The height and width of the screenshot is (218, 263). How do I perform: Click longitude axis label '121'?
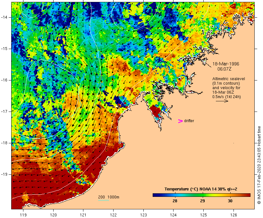(x=83, y=215)
